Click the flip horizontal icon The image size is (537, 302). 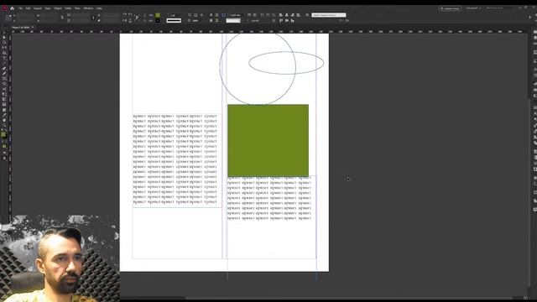point(124,20)
